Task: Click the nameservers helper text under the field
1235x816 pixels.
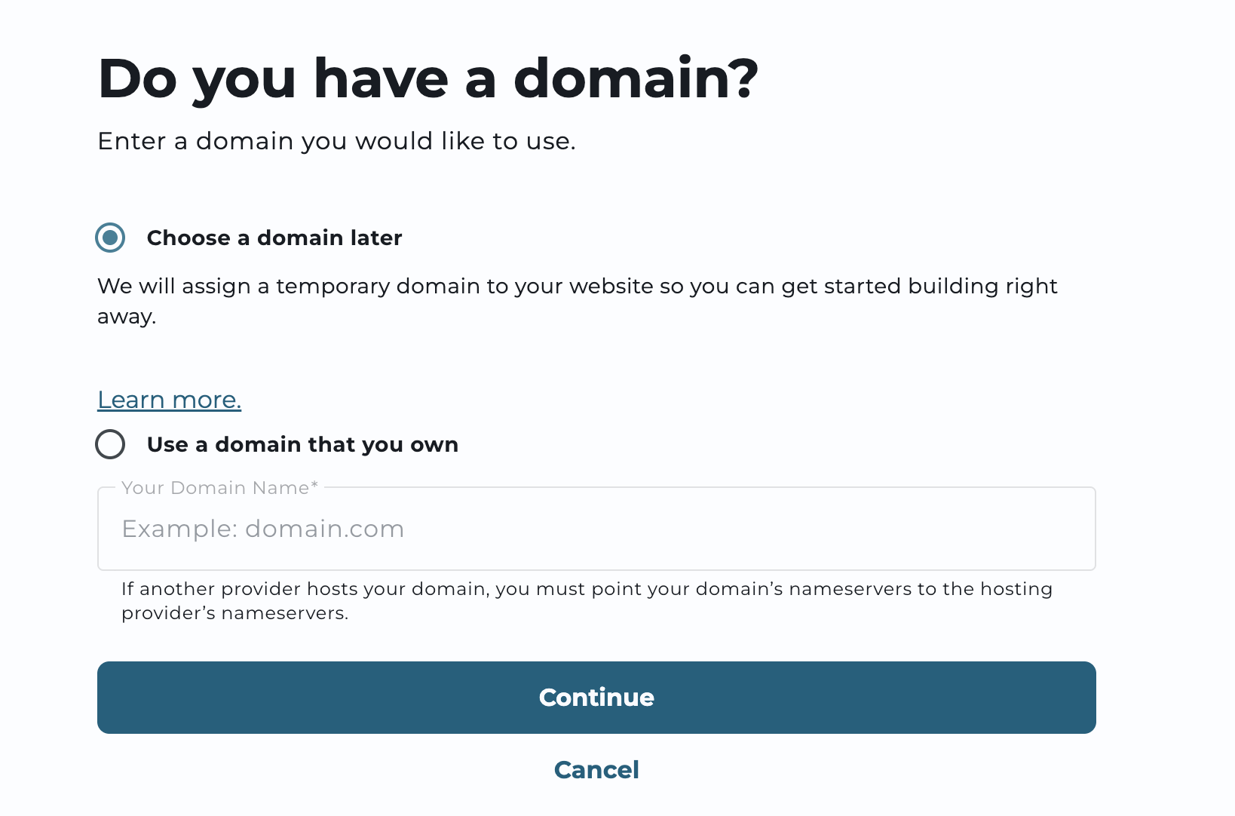Action: click(x=587, y=589)
